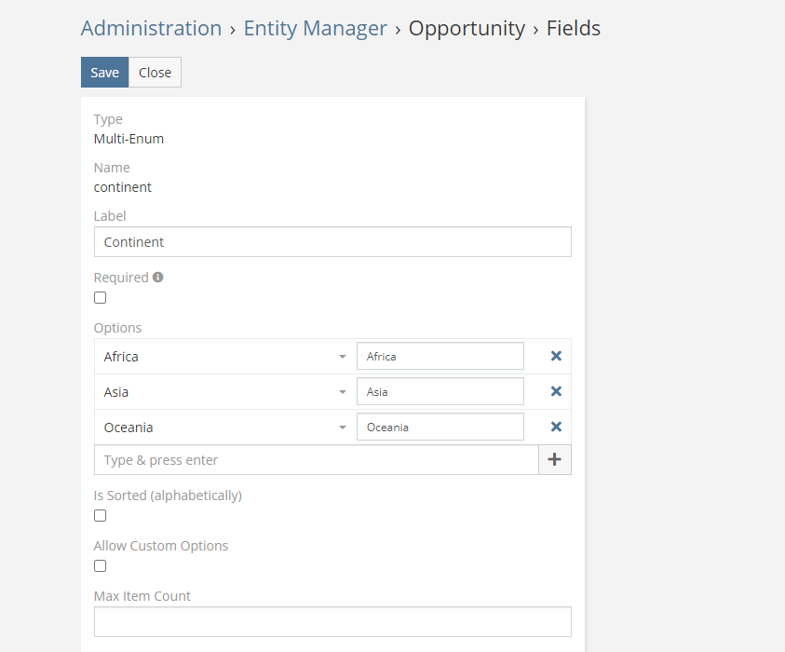
Task: Open the Oceania row dropdown arrow
Action: (342, 428)
